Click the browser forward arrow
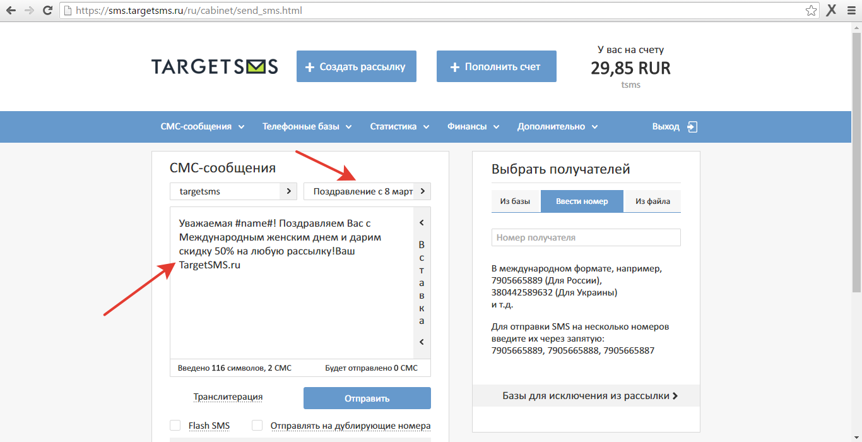862x442 pixels. pyautogui.click(x=29, y=11)
